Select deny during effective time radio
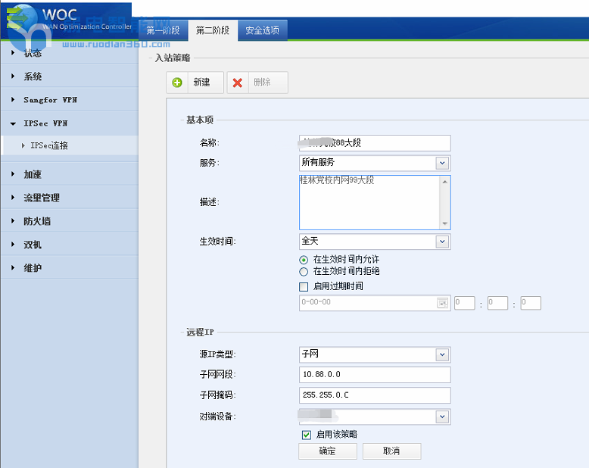 [x=304, y=271]
